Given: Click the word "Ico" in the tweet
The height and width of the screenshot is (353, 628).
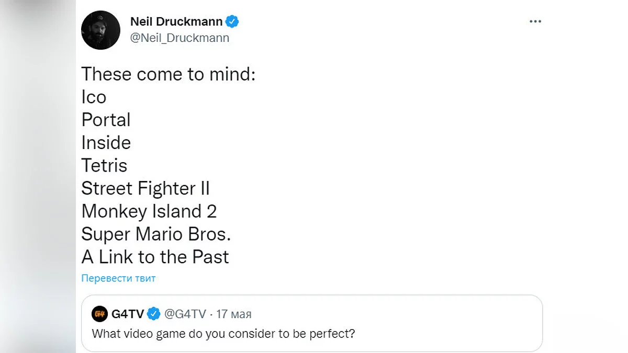Looking at the screenshot, I should (94, 97).
